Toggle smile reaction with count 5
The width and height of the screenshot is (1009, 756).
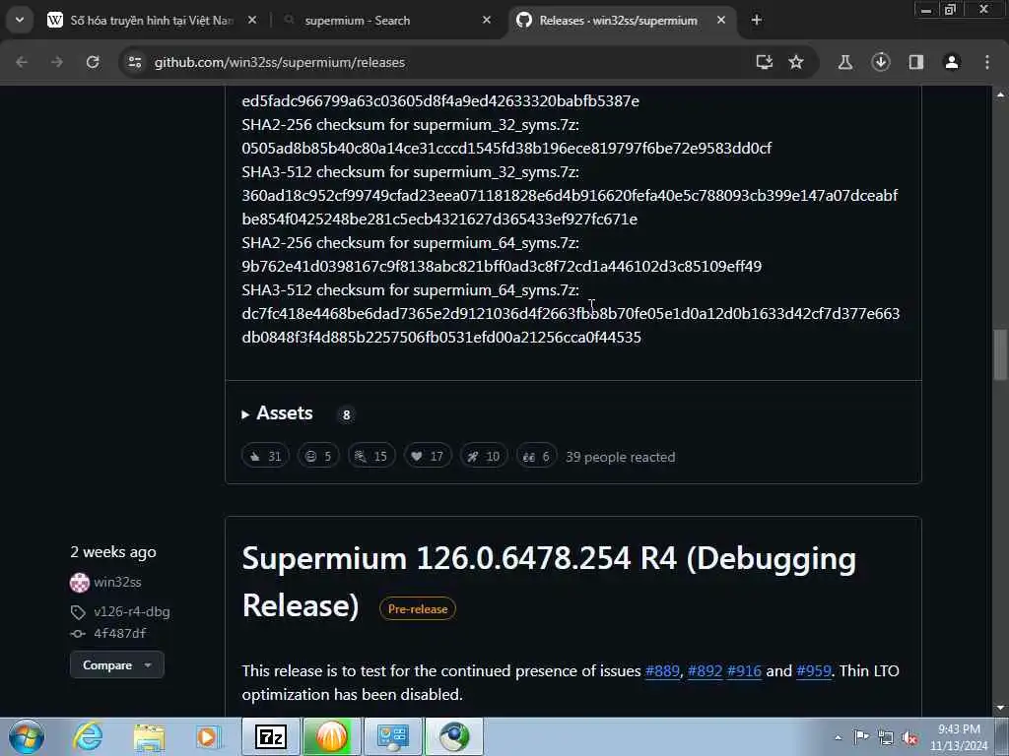318,457
